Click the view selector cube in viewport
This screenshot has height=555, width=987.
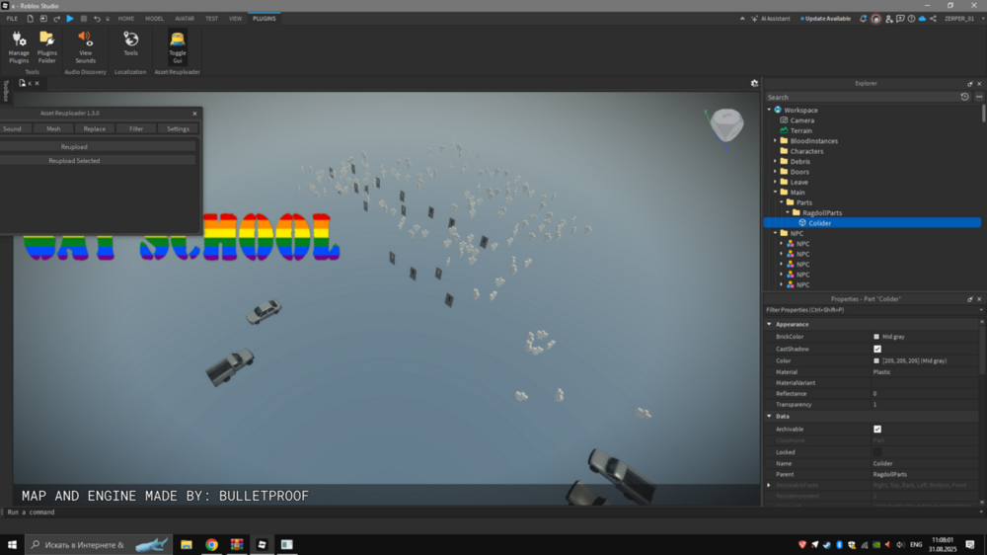(726, 124)
